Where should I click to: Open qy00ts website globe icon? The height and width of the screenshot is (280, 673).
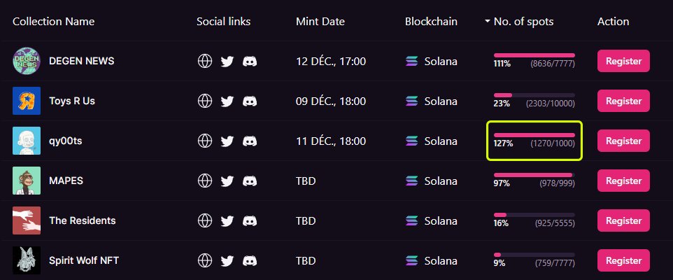pyautogui.click(x=205, y=141)
